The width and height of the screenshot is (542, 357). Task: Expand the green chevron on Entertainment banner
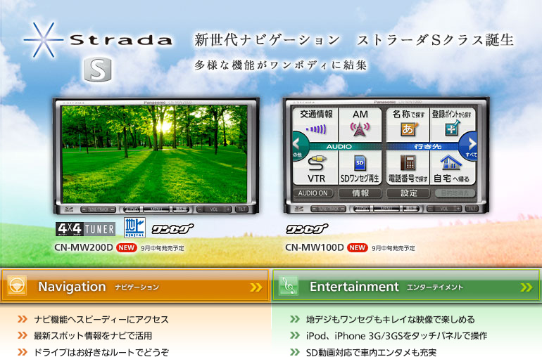pos(527,287)
